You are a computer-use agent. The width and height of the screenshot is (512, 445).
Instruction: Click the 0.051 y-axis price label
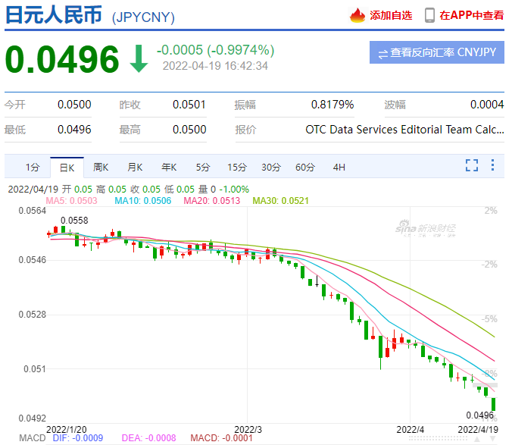pyautogui.click(x=35, y=369)
